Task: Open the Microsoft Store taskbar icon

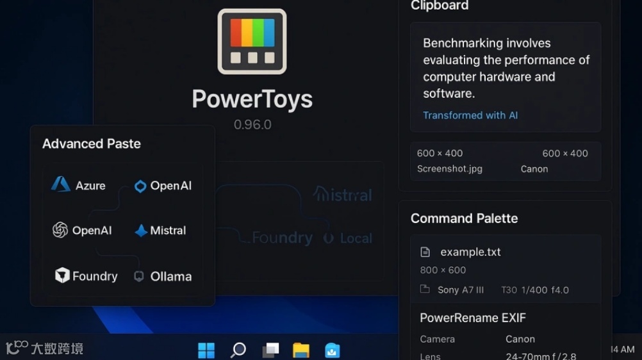Action: pos(332,350)
